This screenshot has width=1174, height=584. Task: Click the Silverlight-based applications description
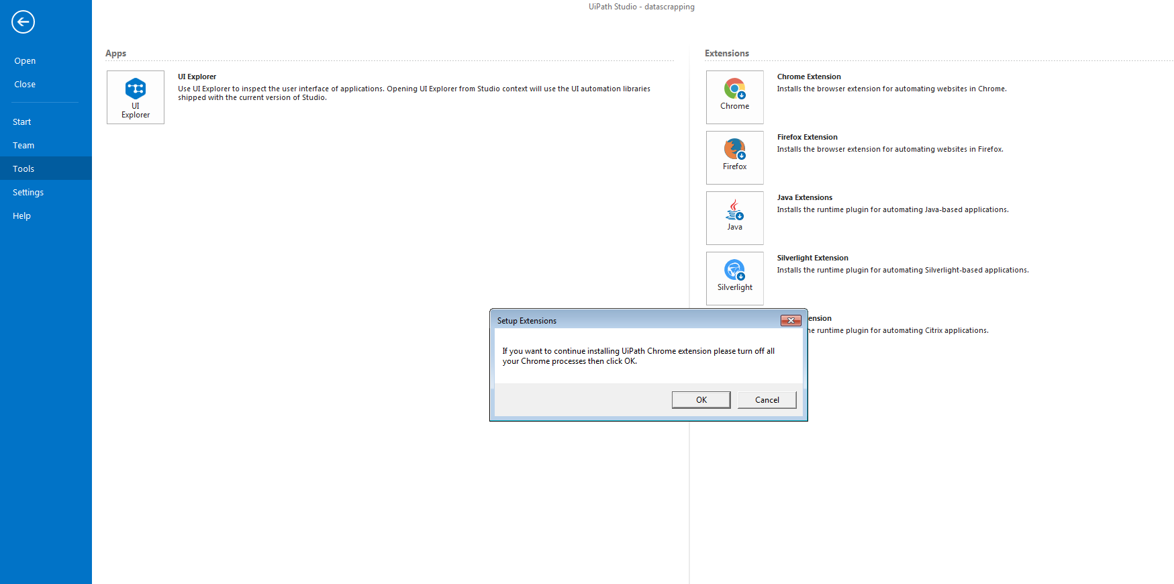[903, 270]
